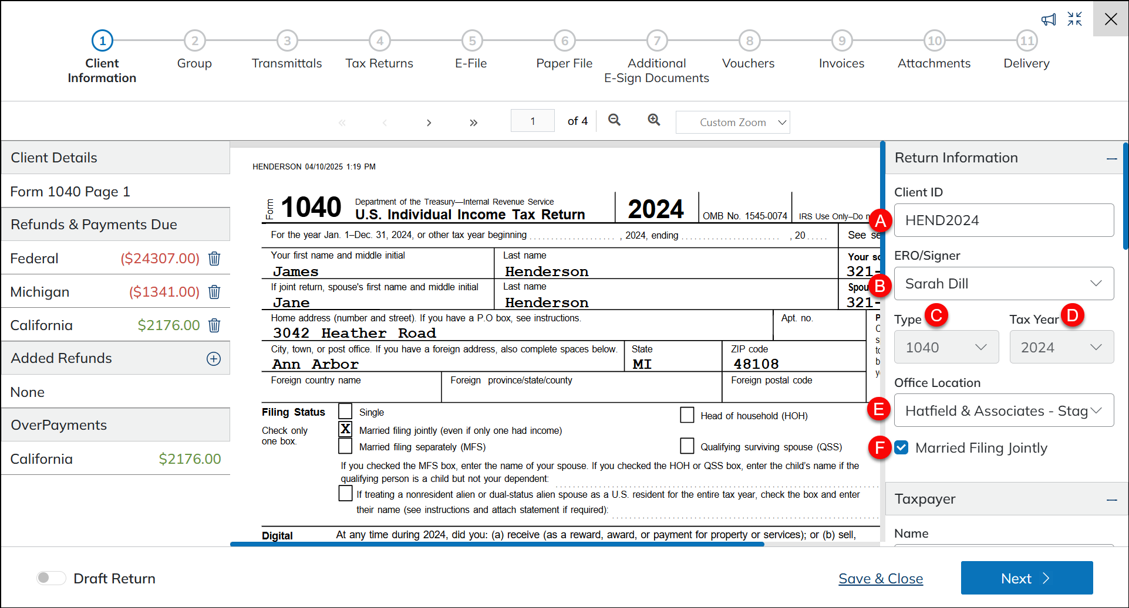
Task: Uncheck Married Filing Jointly checkbox
Action: click(901, 448)
